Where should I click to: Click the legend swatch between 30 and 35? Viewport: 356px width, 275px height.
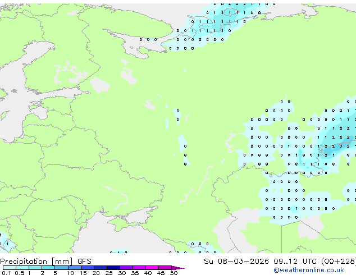coord(126,268)
